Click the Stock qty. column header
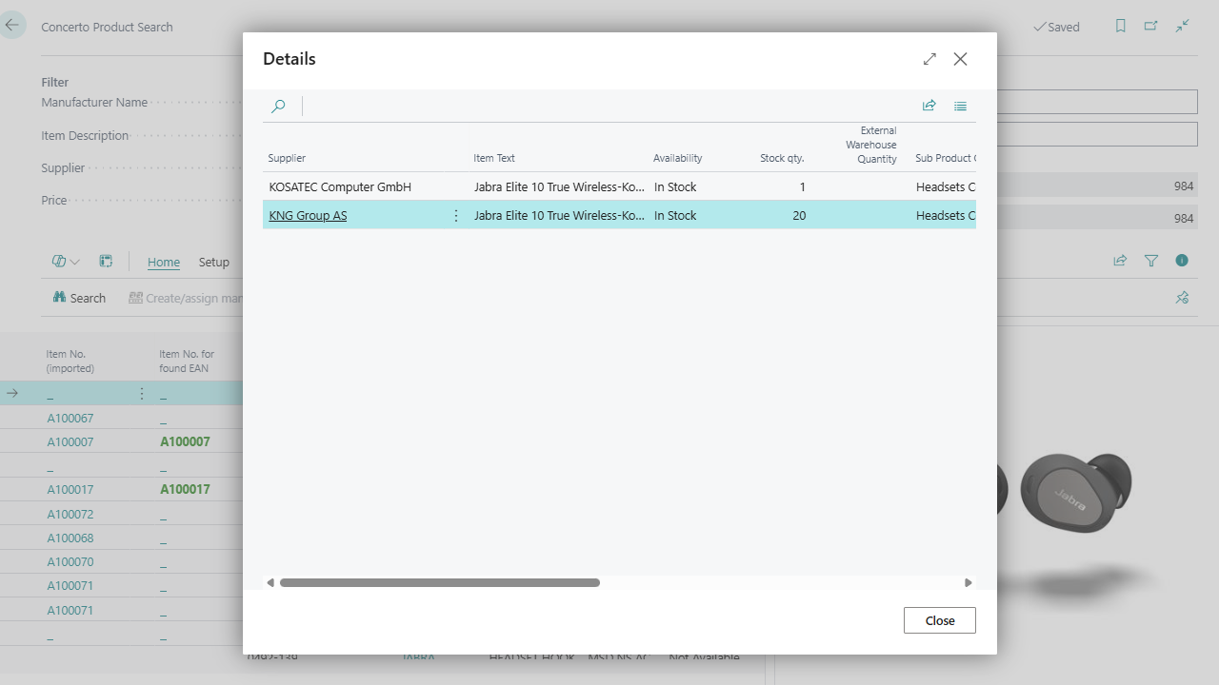The image size is (1219, 685). [782, 158]
